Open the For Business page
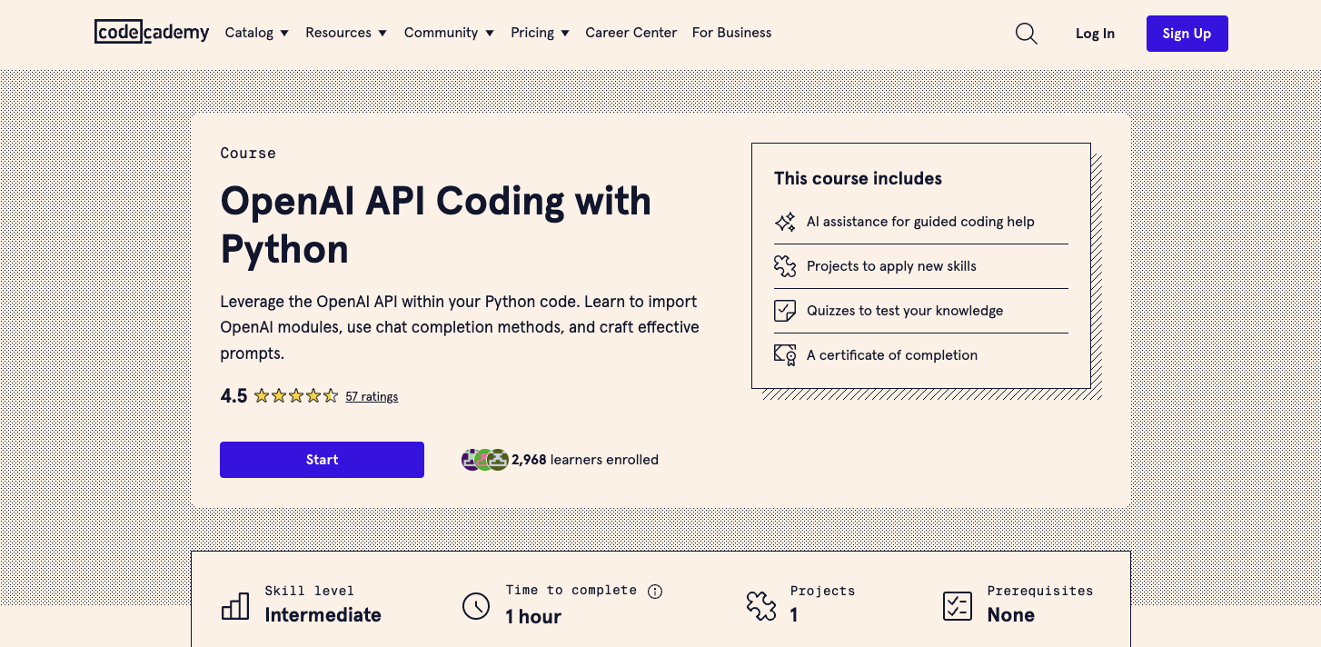This screenshot has width=1321, height=647. coord(731,33)
